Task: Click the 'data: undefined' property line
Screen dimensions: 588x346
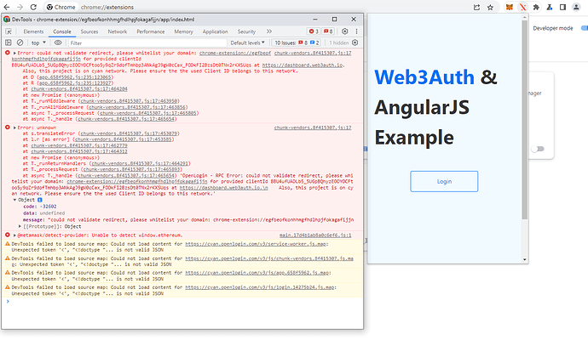Action: (43, 213)
